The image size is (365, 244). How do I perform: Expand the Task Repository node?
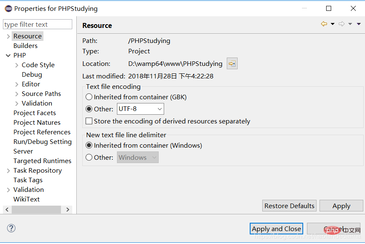point(8,171)
